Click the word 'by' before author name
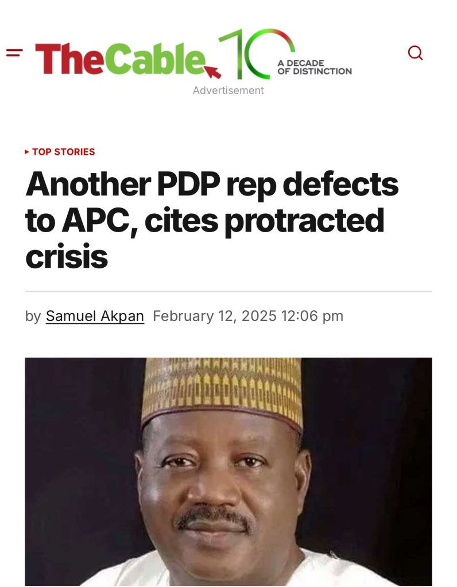Image resolution: width=457 pixels, height=587 pixels. (33, 316)
